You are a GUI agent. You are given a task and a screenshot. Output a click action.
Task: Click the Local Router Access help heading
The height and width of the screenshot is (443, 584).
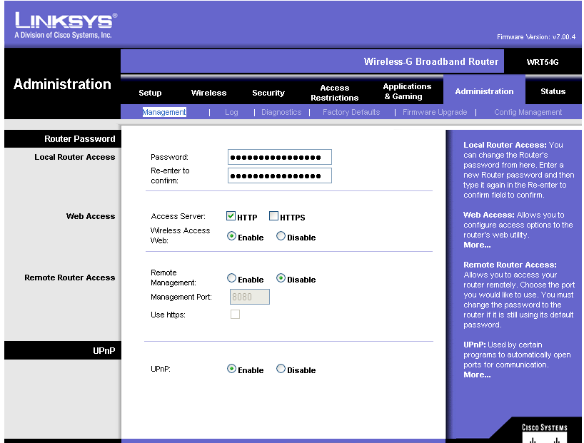pyautogui.click(x=505, y=145)
